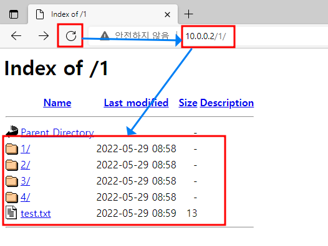Screen dimensions: 328x246
Task: Click the 2022-05-29 08:58 date of 1/ row
Action: tap(136, 148)
